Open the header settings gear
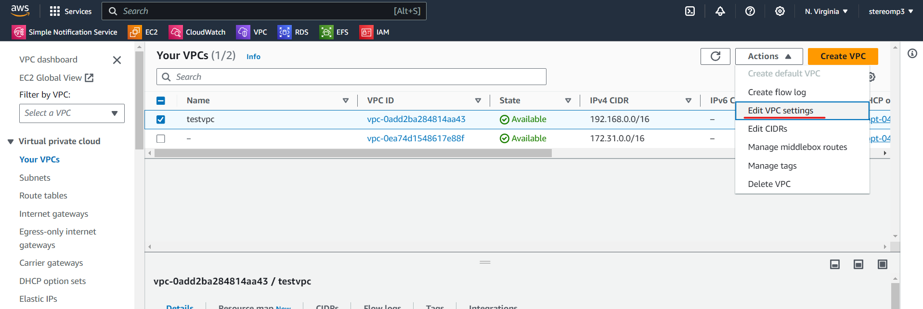 [780, 11]
